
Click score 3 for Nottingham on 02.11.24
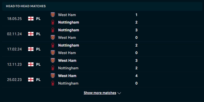(x=137, y=30)
